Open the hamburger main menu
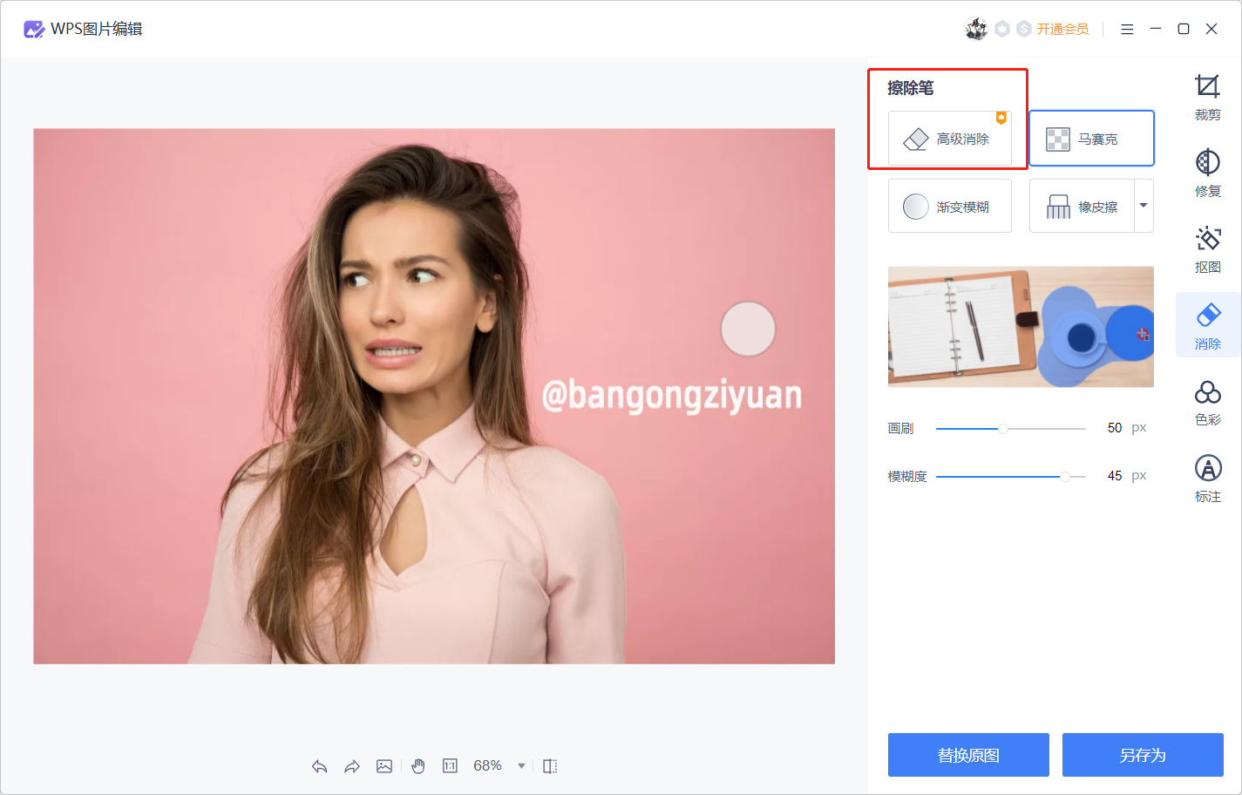1242x795 pixels. point(1127,30)
